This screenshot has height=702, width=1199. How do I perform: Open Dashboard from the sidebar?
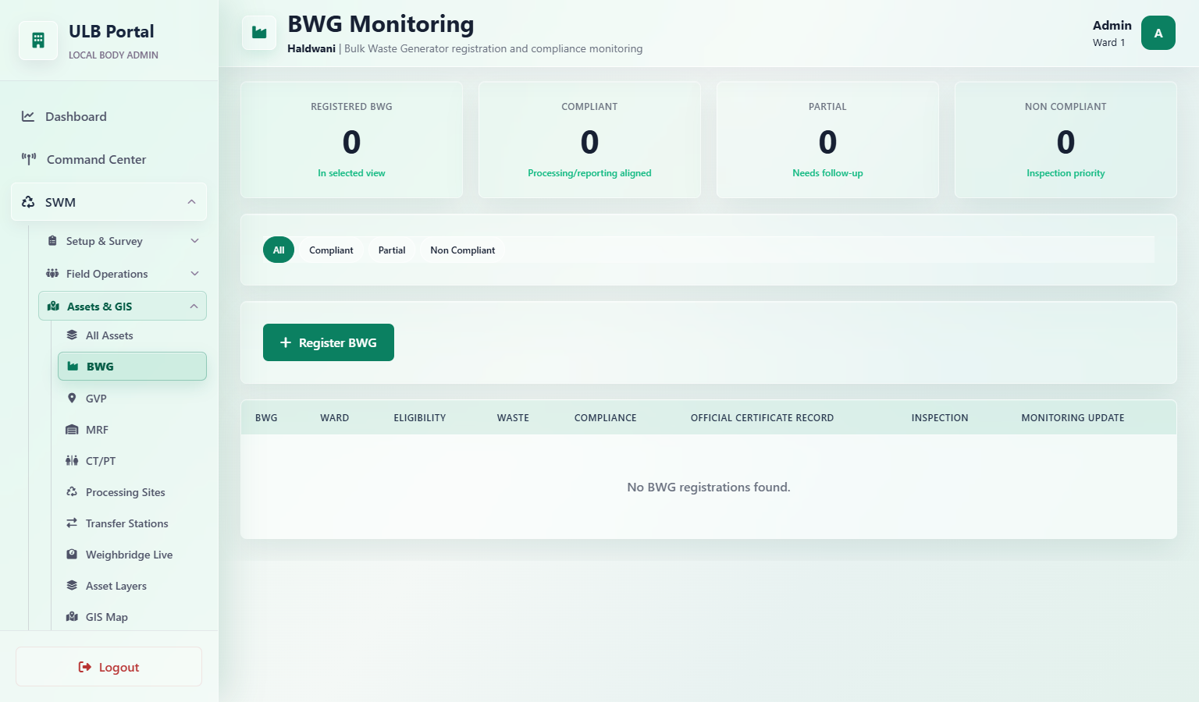(x=109, y=116)
